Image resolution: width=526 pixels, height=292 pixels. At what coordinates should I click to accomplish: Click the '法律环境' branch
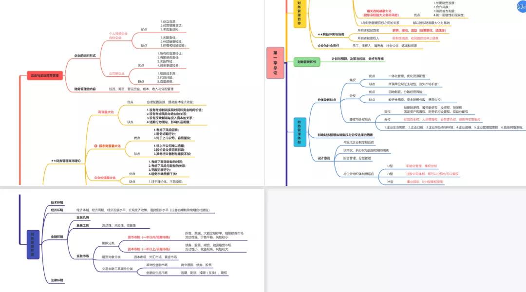(x=57, y=280)
